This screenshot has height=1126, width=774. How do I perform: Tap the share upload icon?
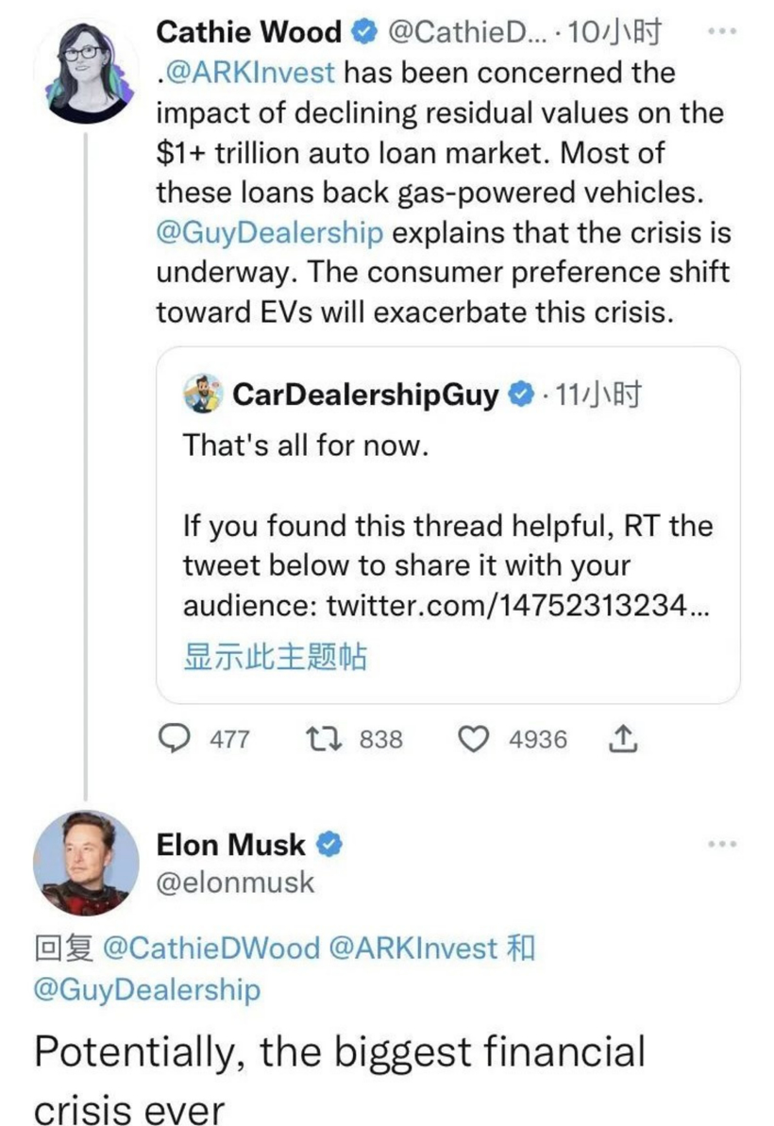click(620, 739)
